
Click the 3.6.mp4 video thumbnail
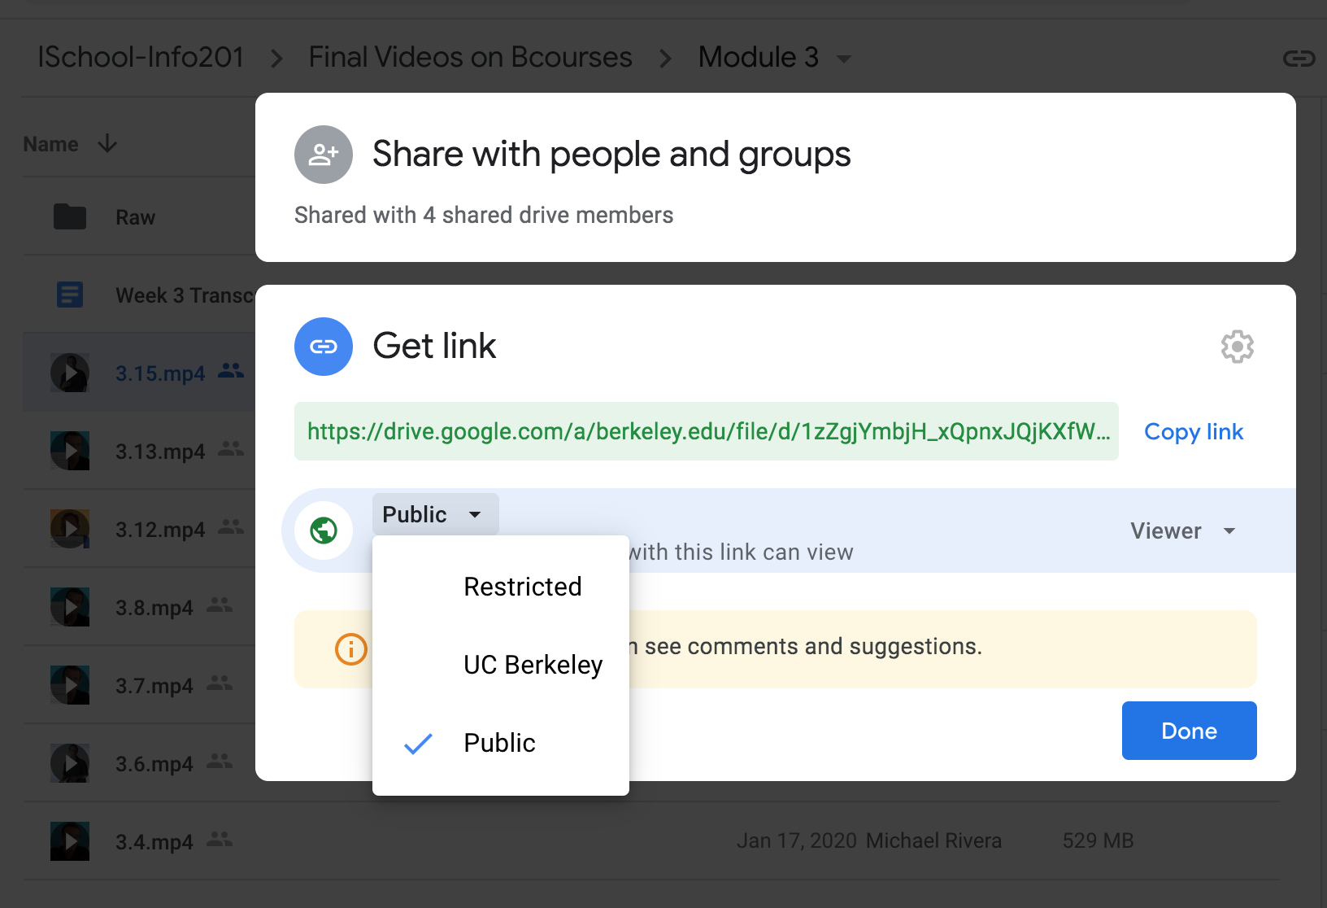click(70, 763)
